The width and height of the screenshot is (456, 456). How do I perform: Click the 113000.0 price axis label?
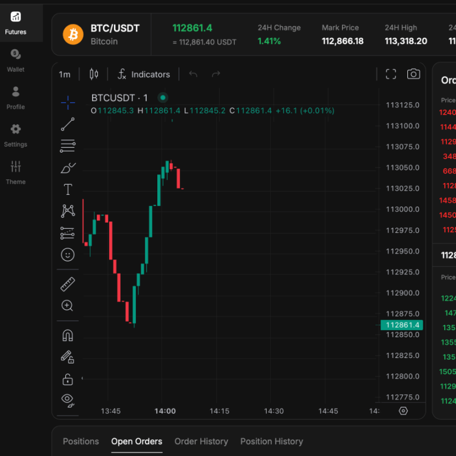(403, 210)
